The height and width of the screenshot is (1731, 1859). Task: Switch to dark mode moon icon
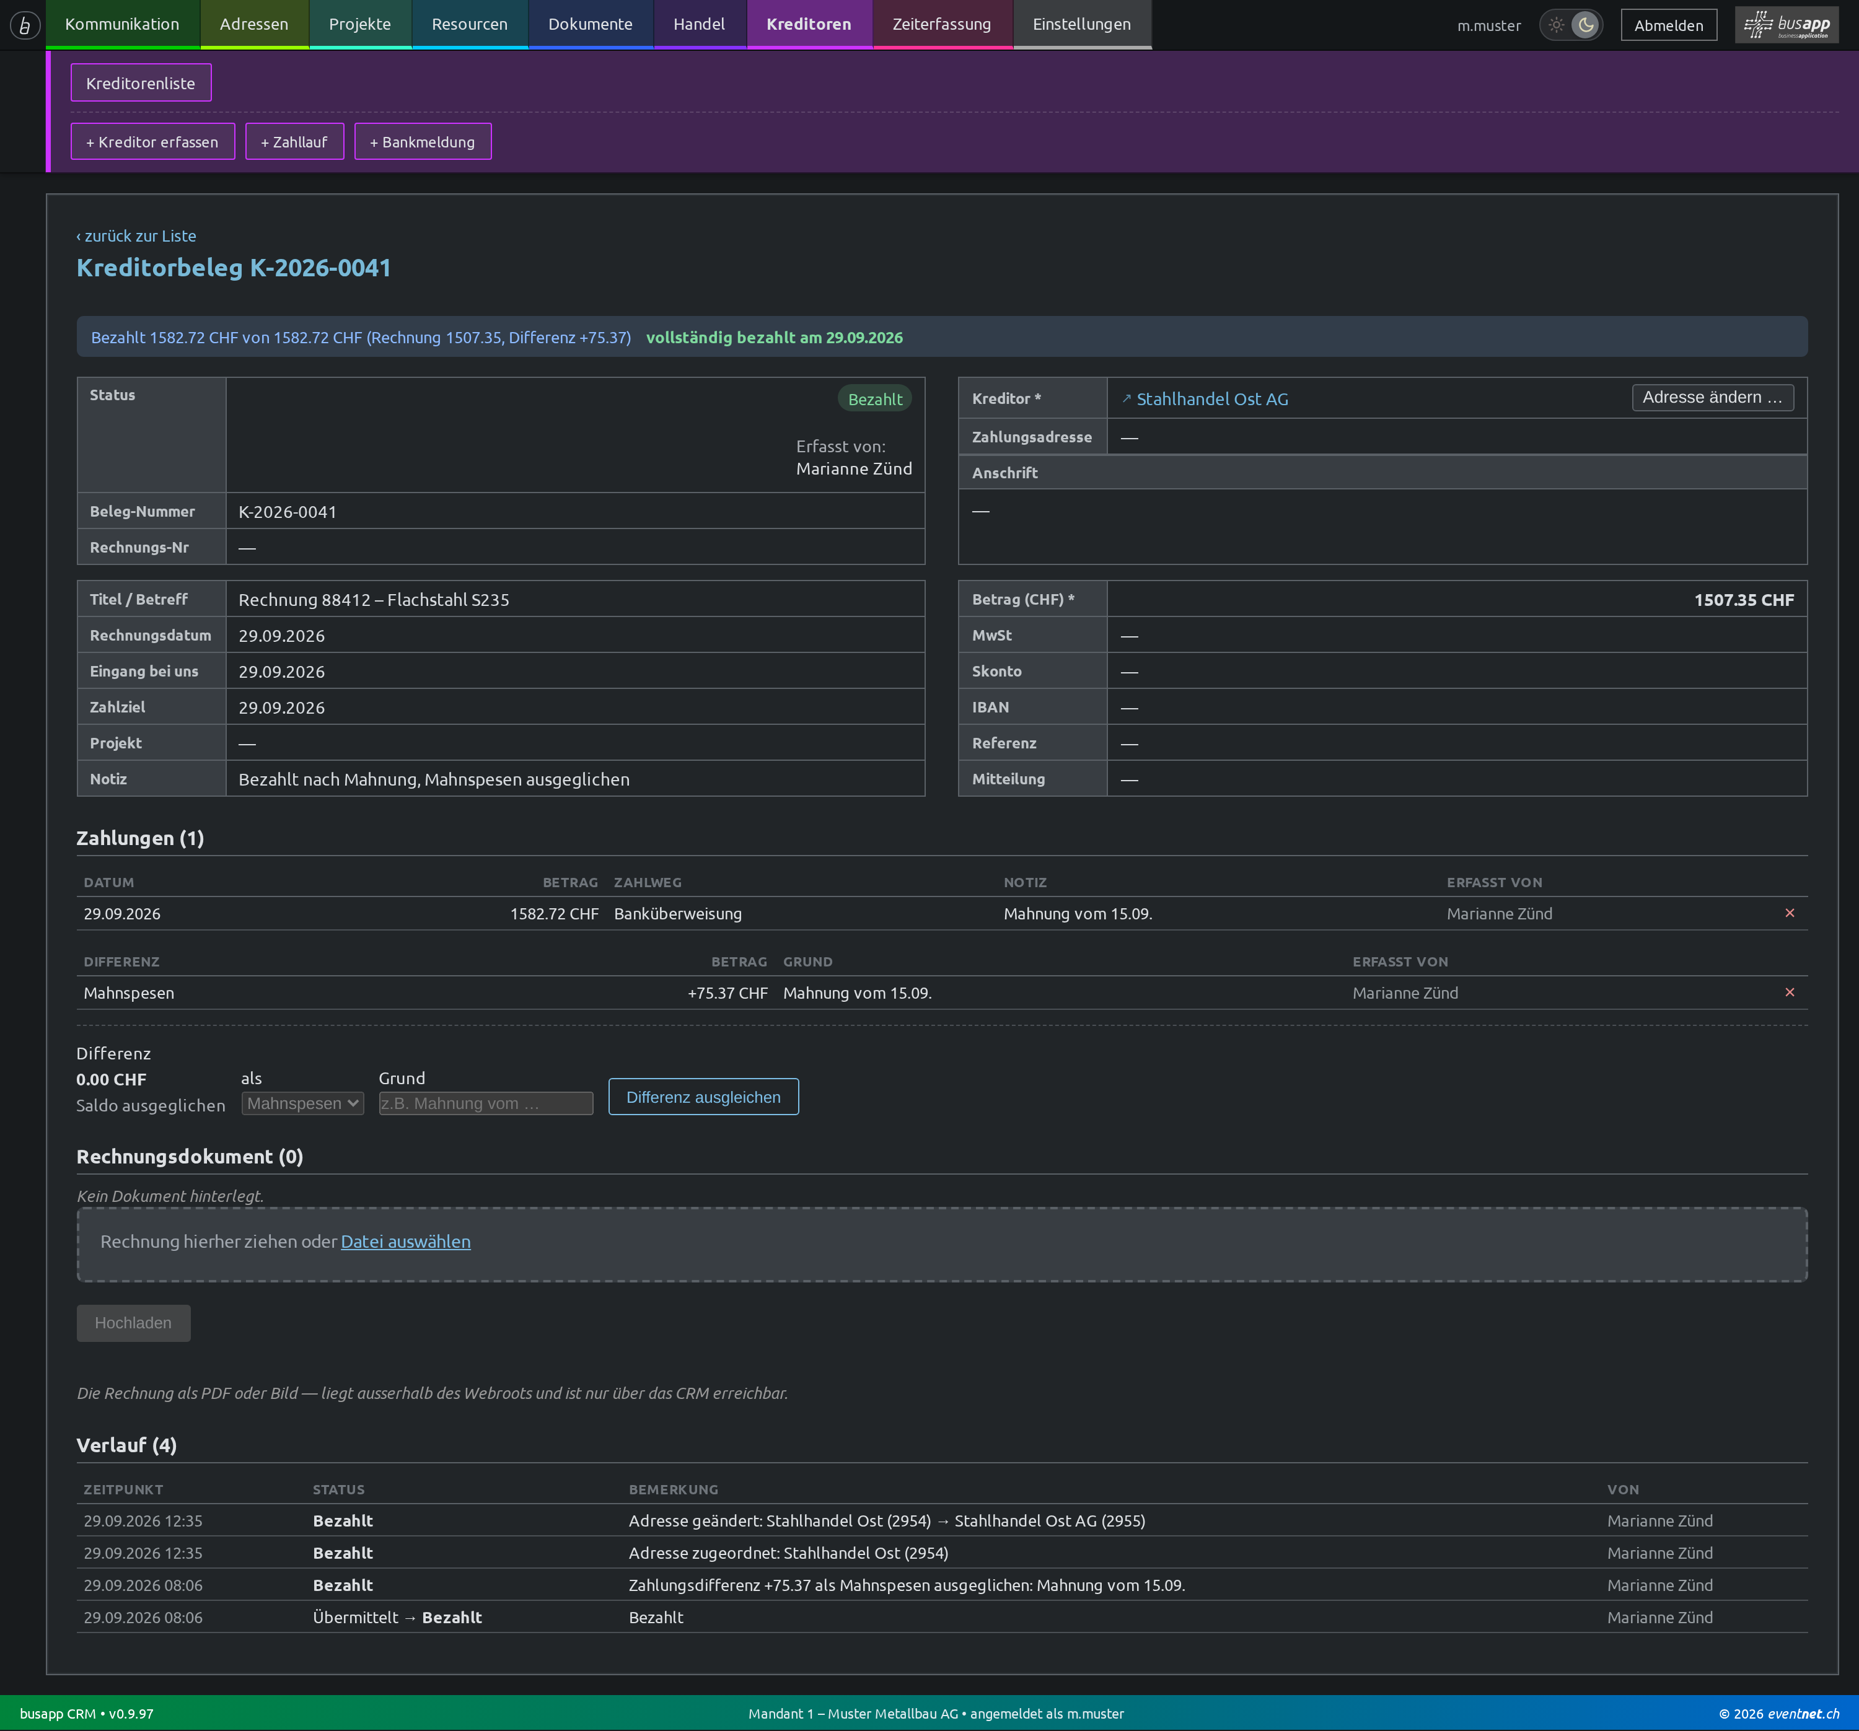(x=1586, y=25)
